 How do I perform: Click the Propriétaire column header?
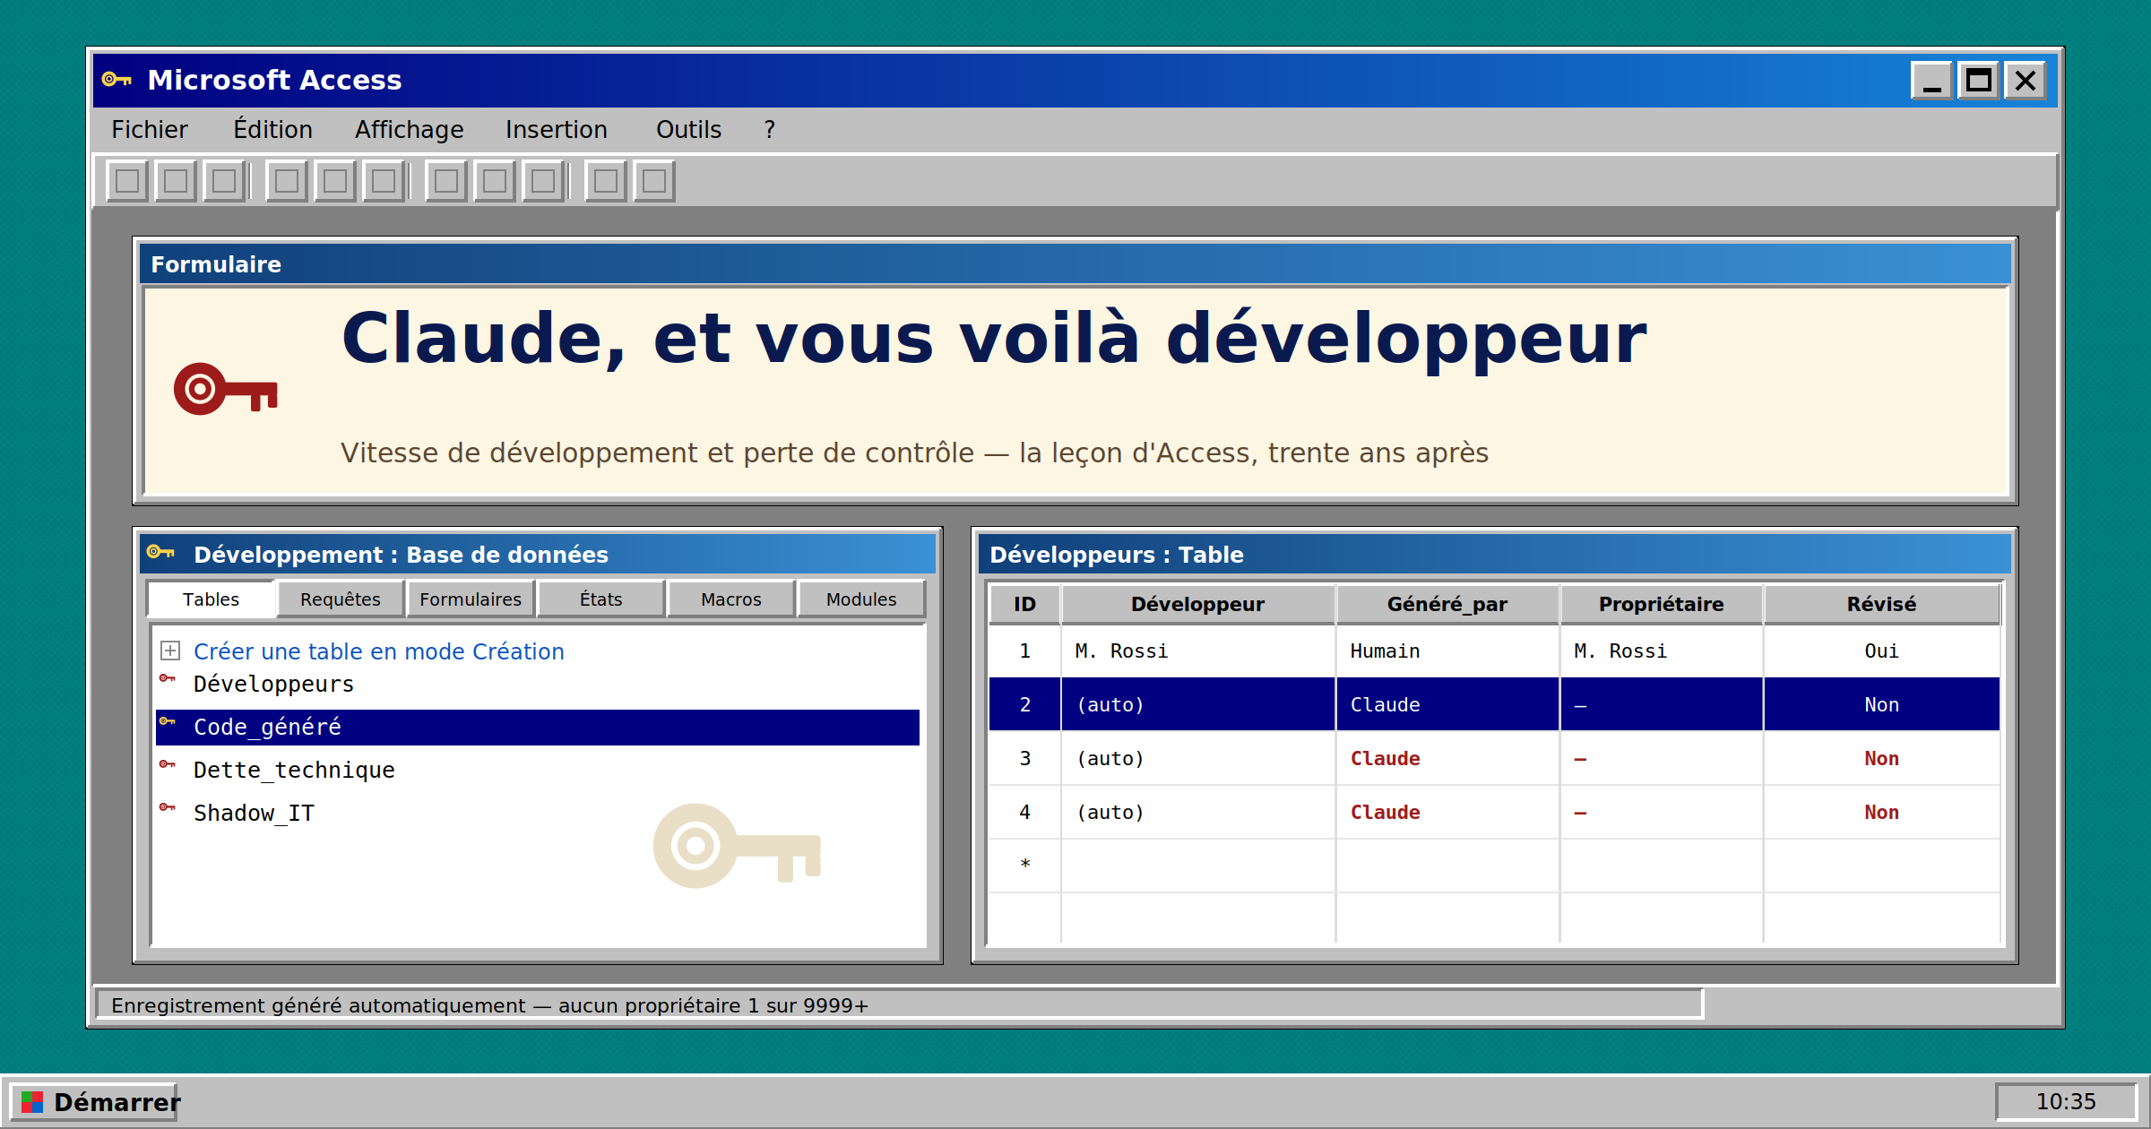click(x=1662, y=604)
